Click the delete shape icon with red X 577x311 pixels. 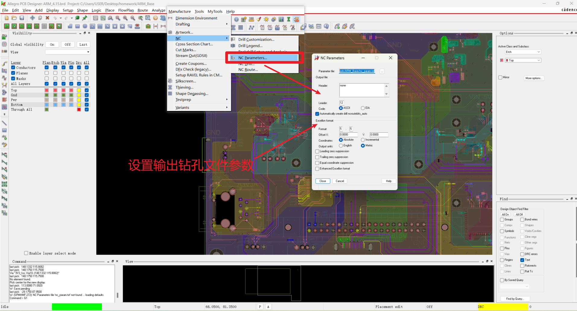click(x=137, y=26)
